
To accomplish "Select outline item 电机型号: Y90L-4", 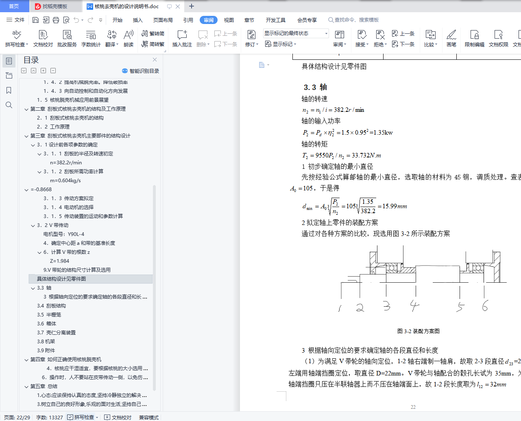I will click(64, 234).
